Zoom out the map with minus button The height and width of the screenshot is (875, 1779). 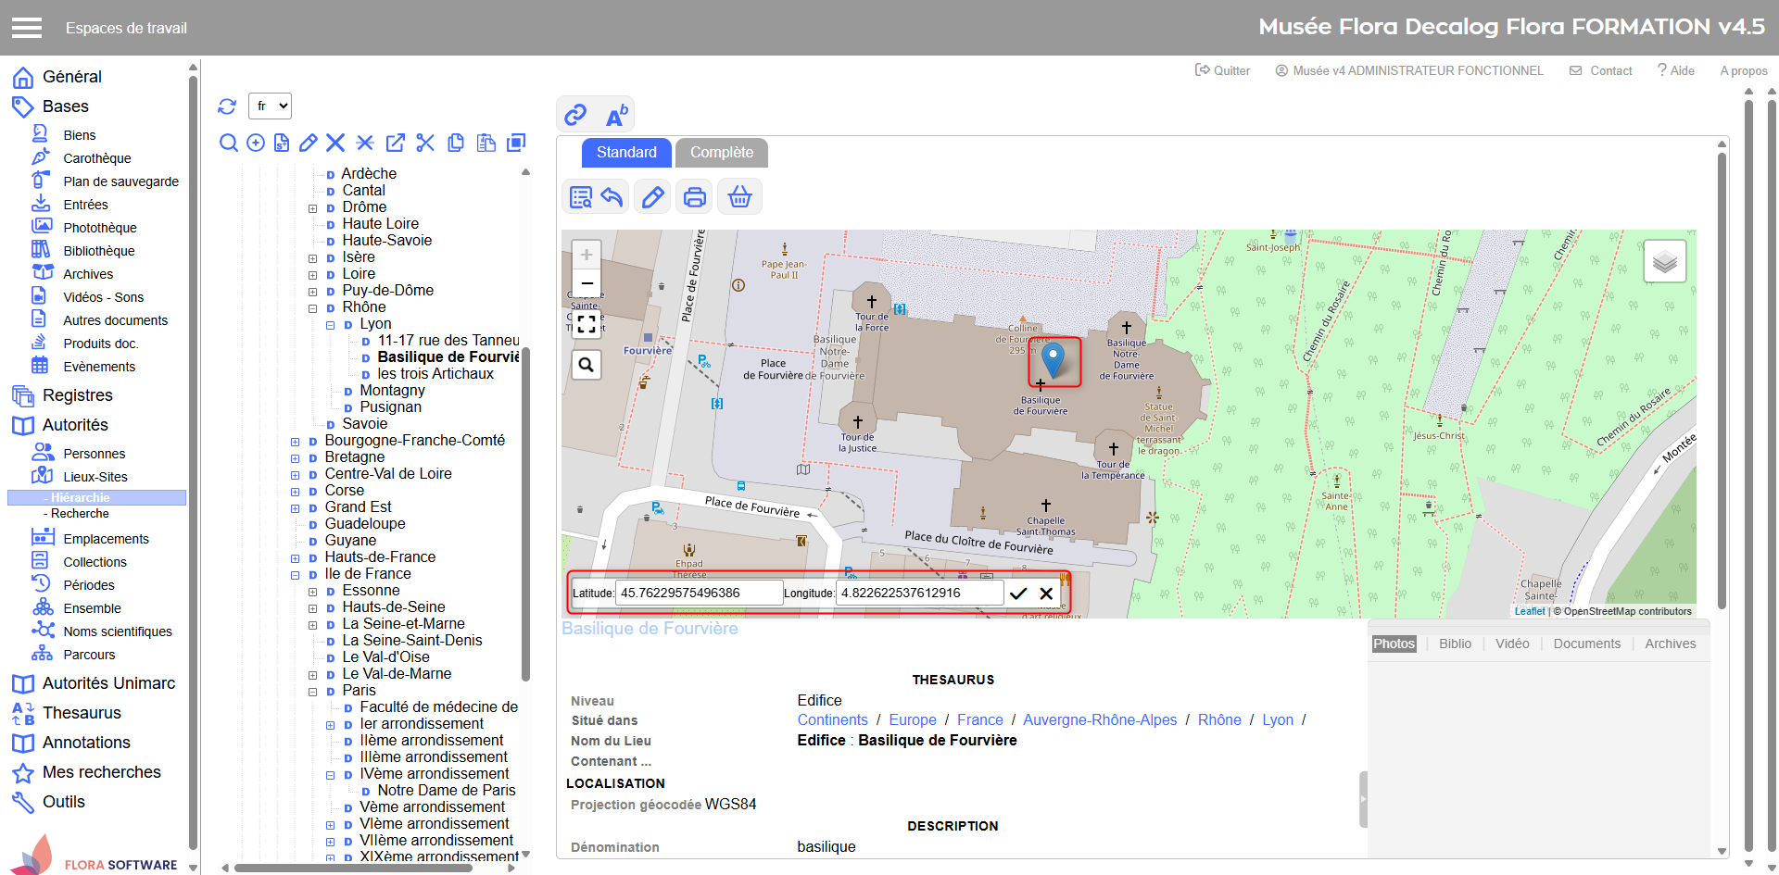(587, 283)
